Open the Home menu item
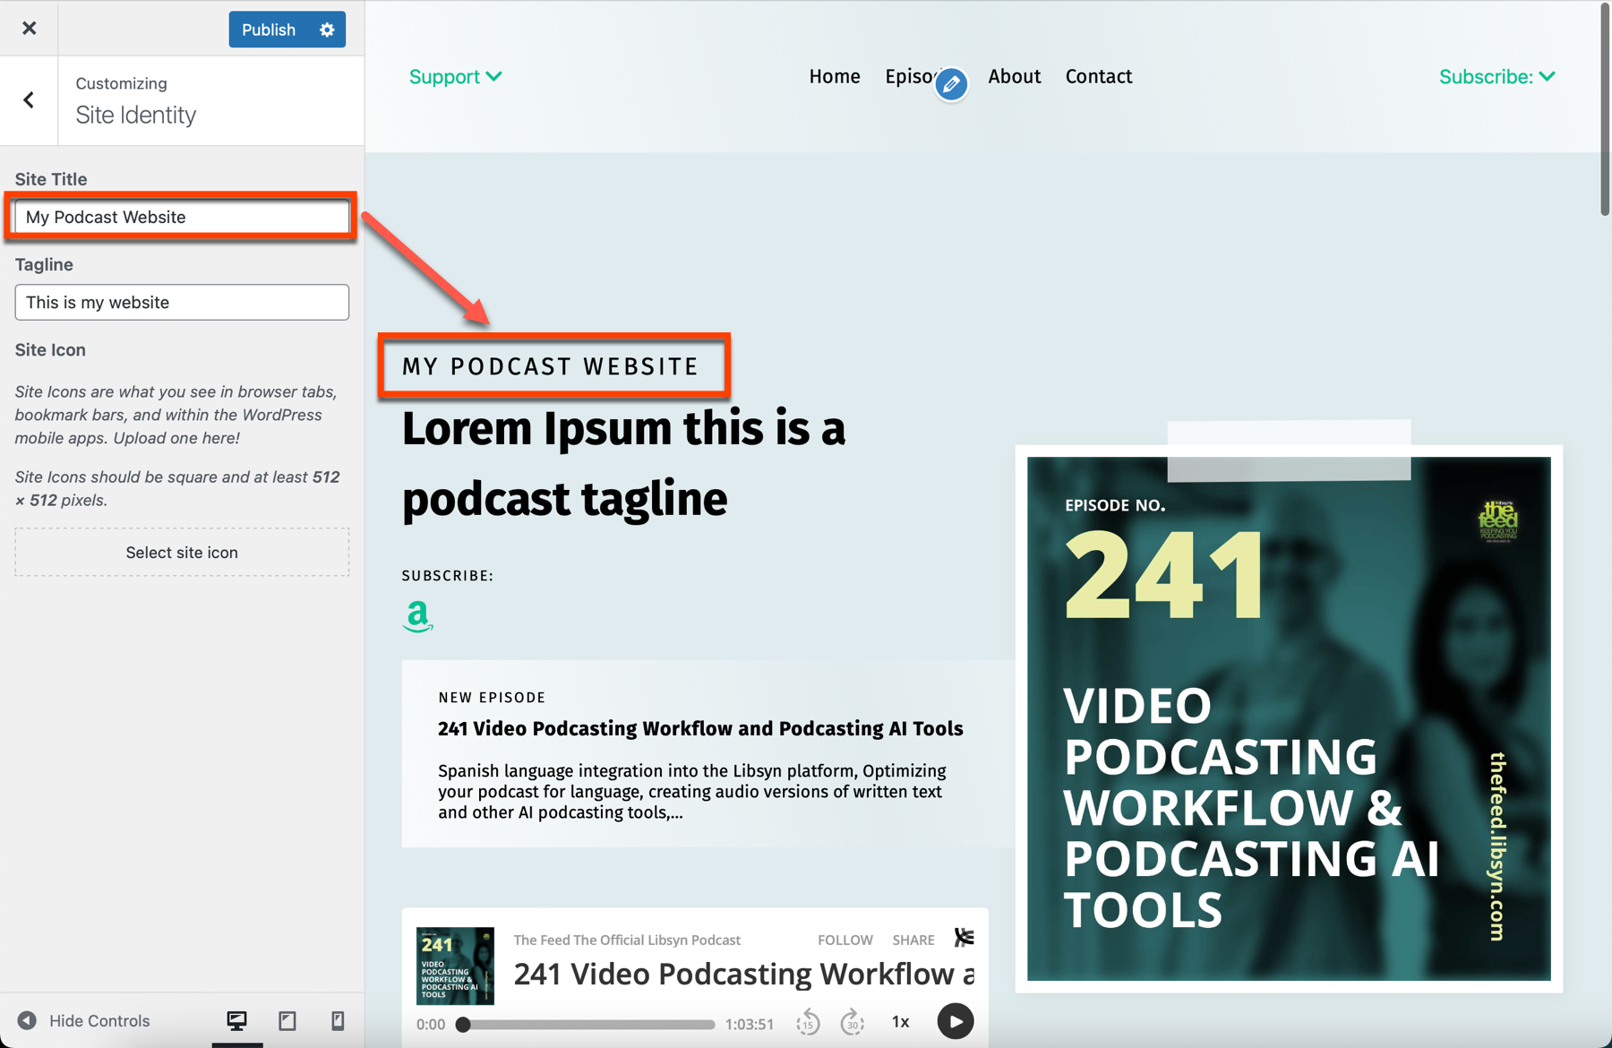 [x=835, y=77]
